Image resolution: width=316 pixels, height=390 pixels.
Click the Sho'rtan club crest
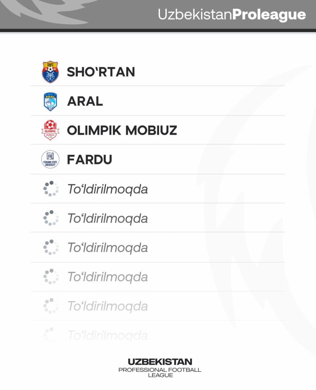(x=50, y=72)
